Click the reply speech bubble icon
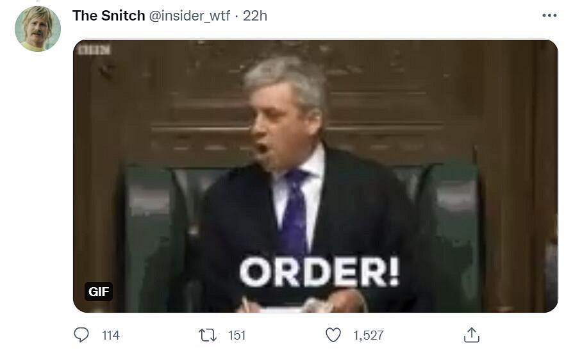Viewport: 573px width, 355px height. pyautogui.click(x=81, y=334)
